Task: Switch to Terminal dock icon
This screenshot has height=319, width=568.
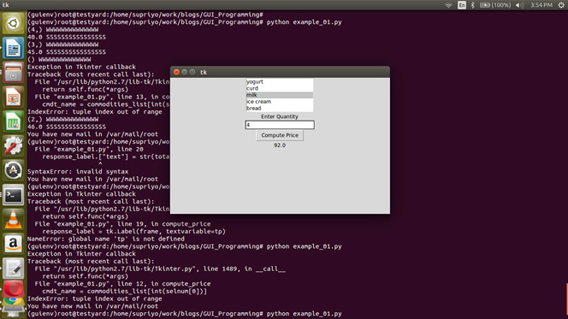Action: pyautogui.click(x=13, y=195)
